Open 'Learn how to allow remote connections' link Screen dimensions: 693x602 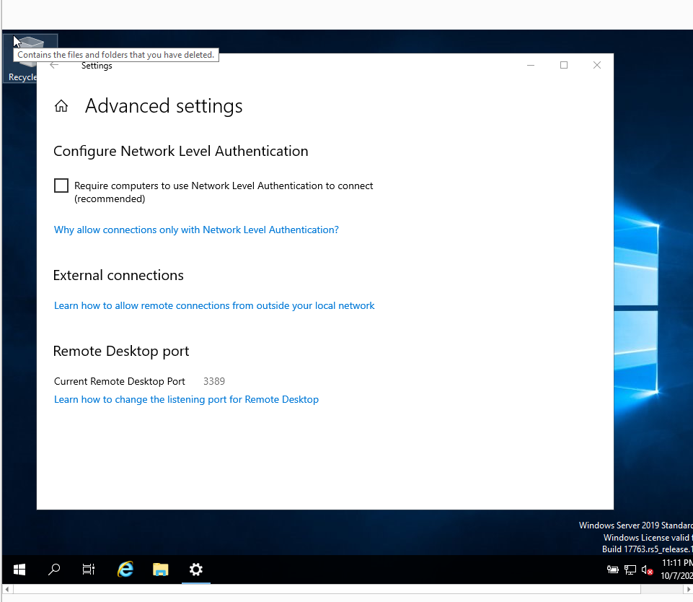(214, 305)
